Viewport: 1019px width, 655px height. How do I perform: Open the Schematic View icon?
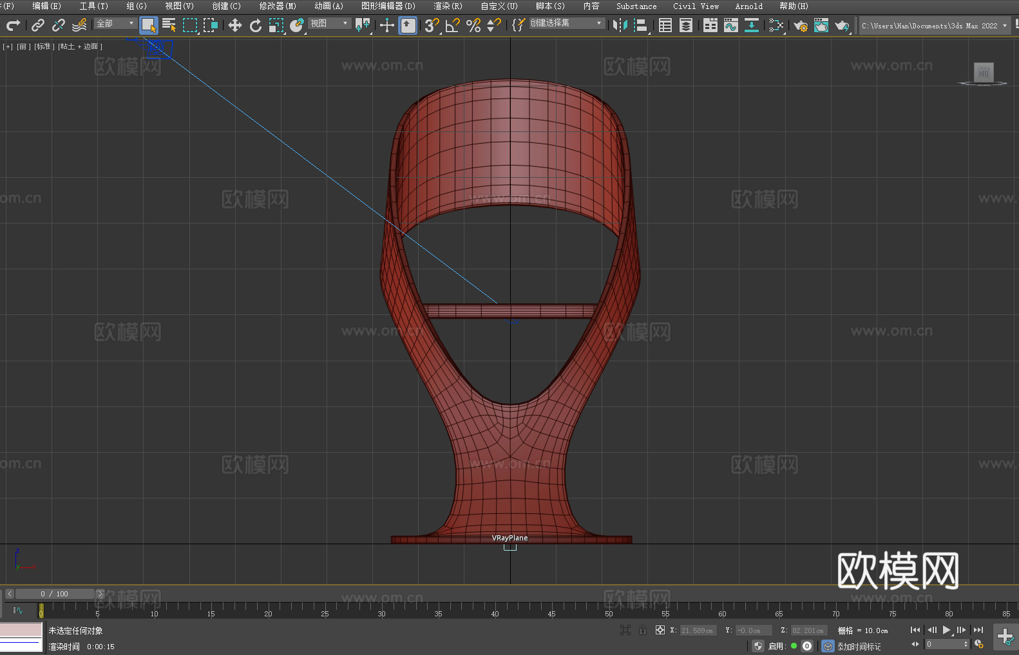tap(776, 25)
